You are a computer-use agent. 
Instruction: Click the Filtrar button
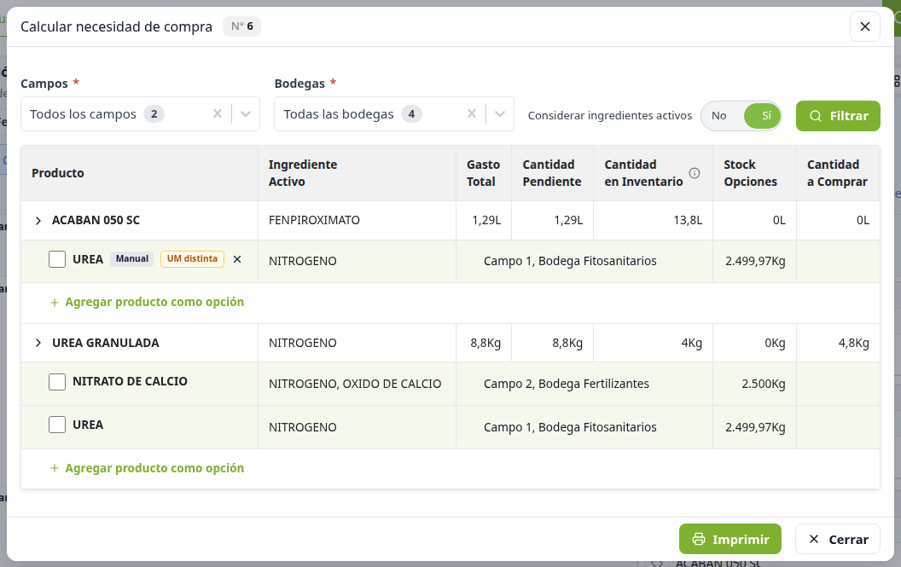tap(838, 116)
